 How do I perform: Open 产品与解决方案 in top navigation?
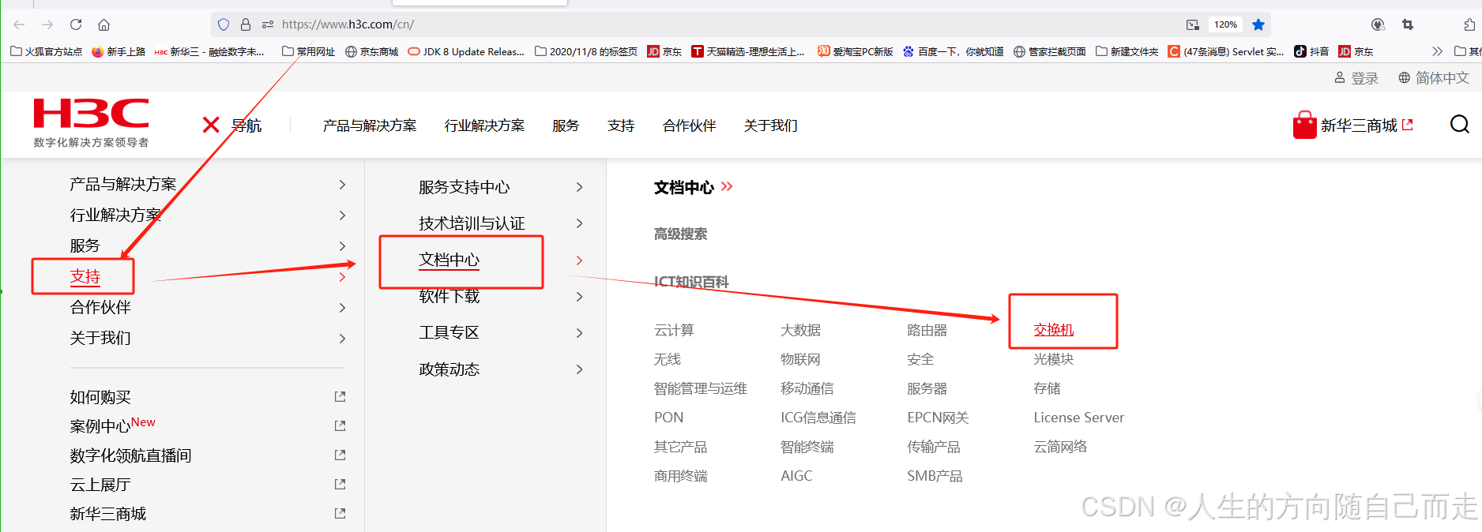[x=370, y=126]
